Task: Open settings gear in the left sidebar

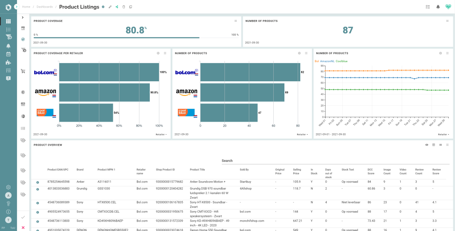Action: coord(8,187)
